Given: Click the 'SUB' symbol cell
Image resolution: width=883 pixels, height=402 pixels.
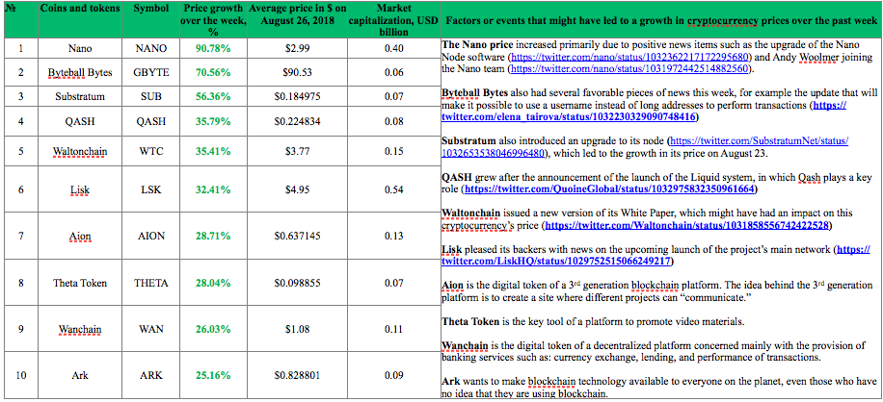Looking at the screenshot, I should point(151,96).
